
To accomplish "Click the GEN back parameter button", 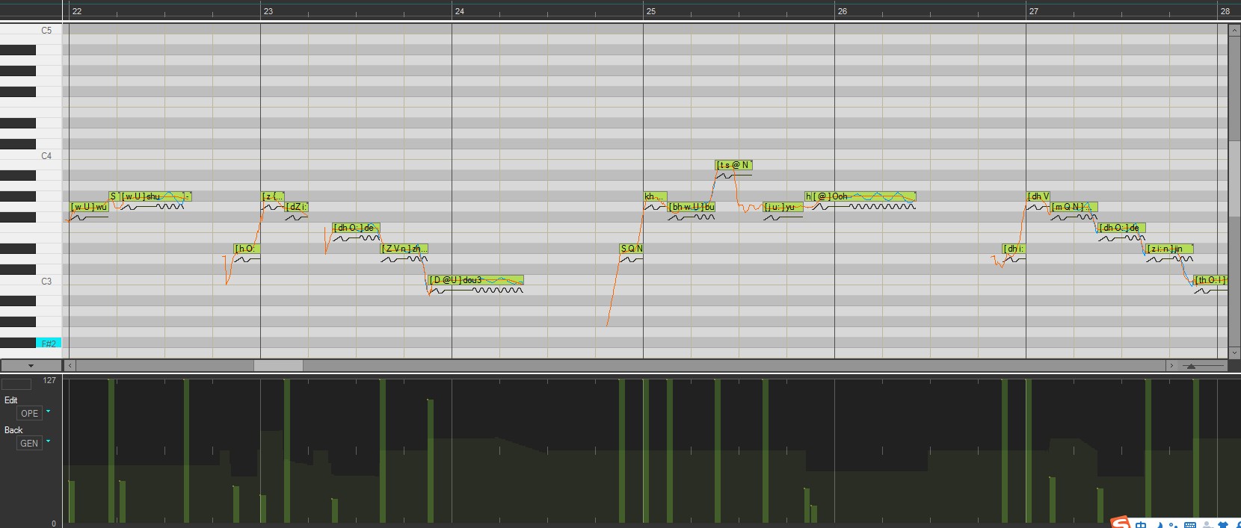I will point(29,443).
